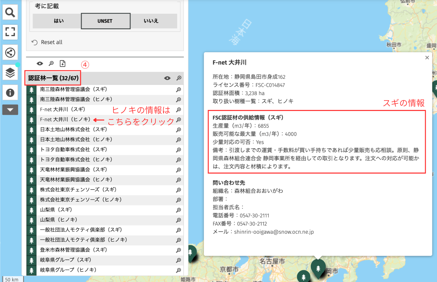Image resolution: width=437 pixels, height=282 pixels.
Task: Zoom to 山梨県（スギ） magnifier icon
Action: coord(179,210)
